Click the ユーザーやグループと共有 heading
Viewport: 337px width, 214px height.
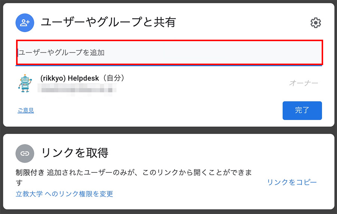[x=108, y=22]
